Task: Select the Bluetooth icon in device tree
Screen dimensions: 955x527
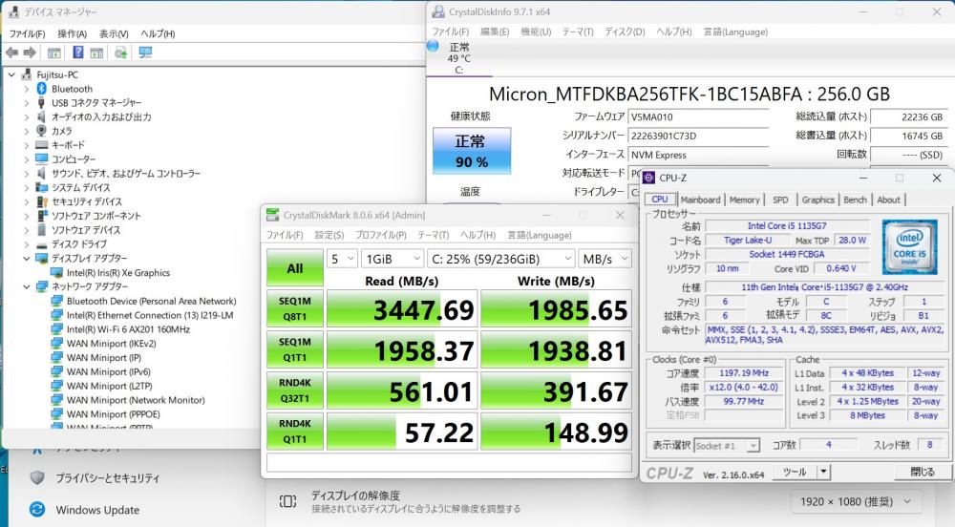Action: click(x=41, y=89)
